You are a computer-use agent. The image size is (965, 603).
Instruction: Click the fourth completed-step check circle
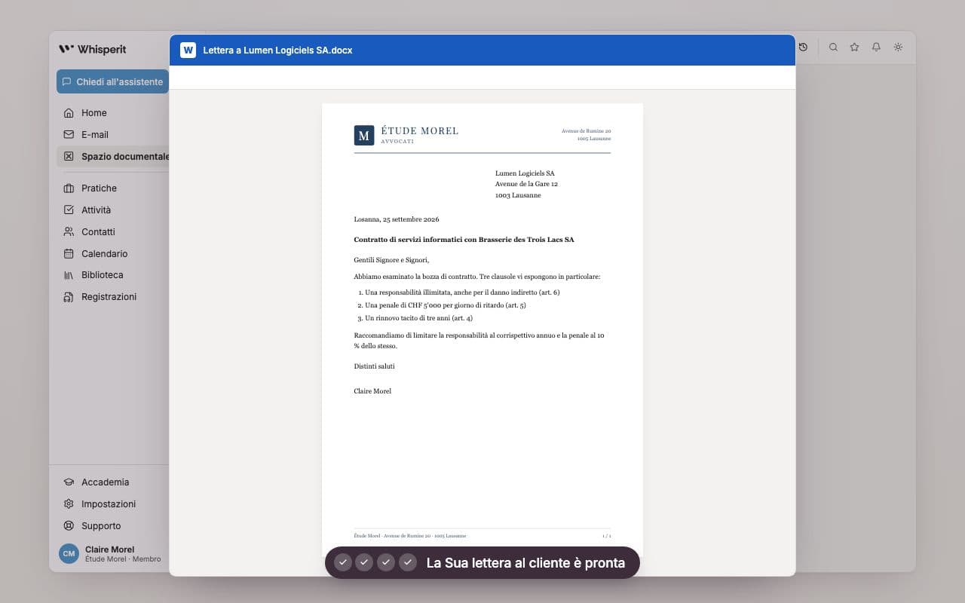pos(408,562)
